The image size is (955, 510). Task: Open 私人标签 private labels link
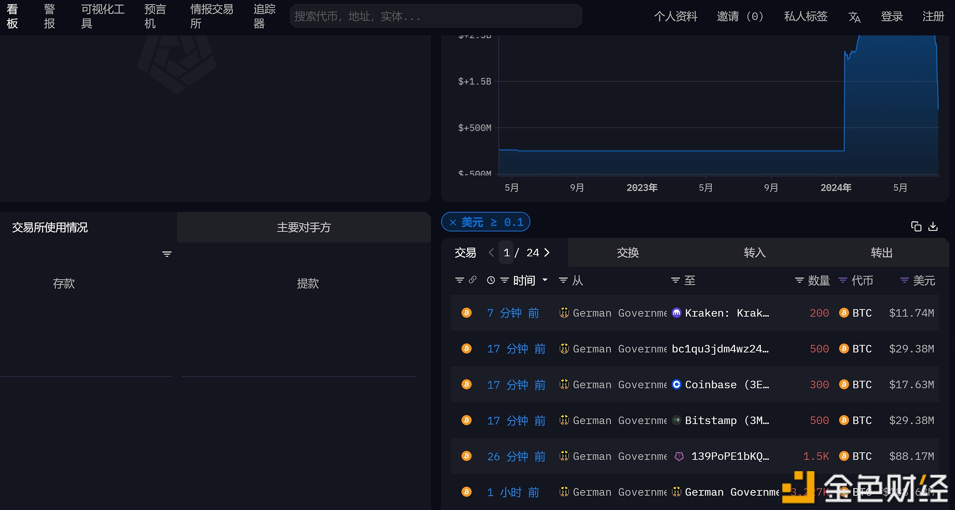(x=806, y=16)
